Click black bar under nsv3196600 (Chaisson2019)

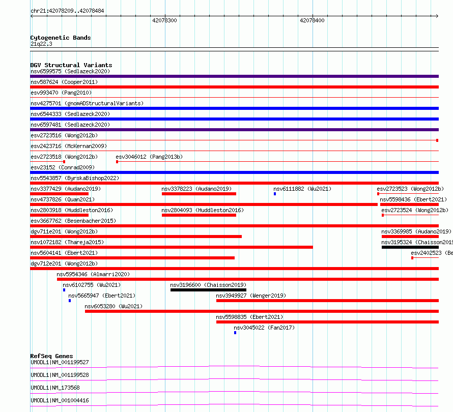[x=208, y=290]
